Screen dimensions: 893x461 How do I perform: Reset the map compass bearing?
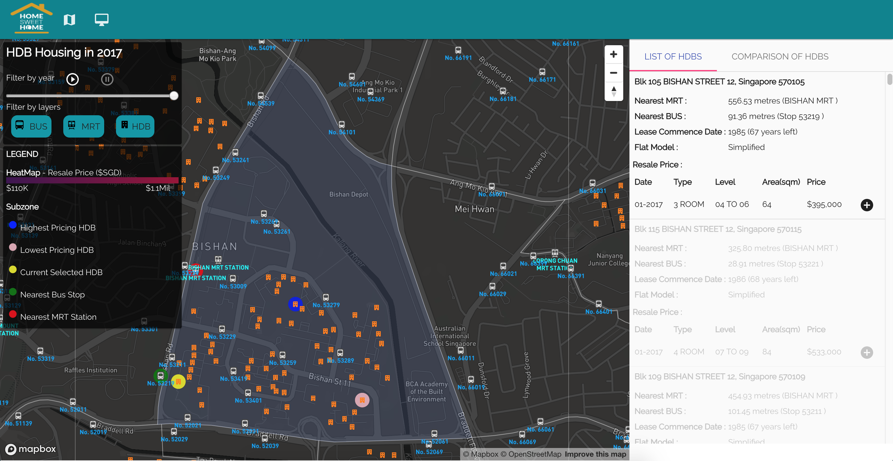pos(613,91)
